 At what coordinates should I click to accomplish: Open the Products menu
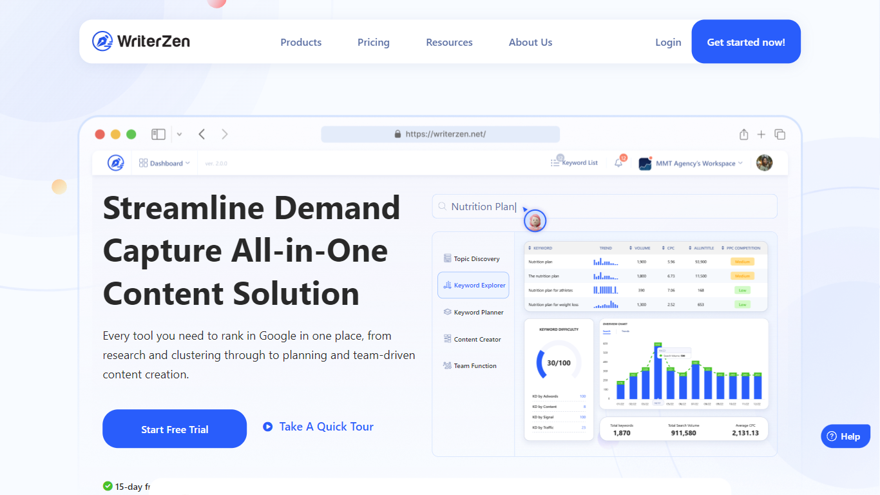[301, 43]
